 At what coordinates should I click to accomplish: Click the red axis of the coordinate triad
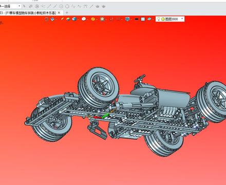click(x=97, y=117)
